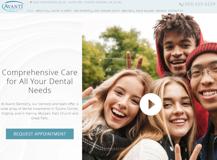Go to Contact Us page
The width and height of the screenshot is (217, 160).
click(x=175, y=11)
